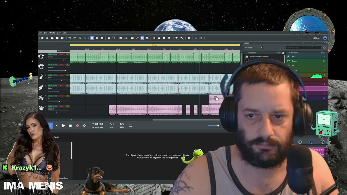This screenshot has width=347, height=195.
Task: Click the Additional Soundpools lock bag icon
Action: coord(247,56)
